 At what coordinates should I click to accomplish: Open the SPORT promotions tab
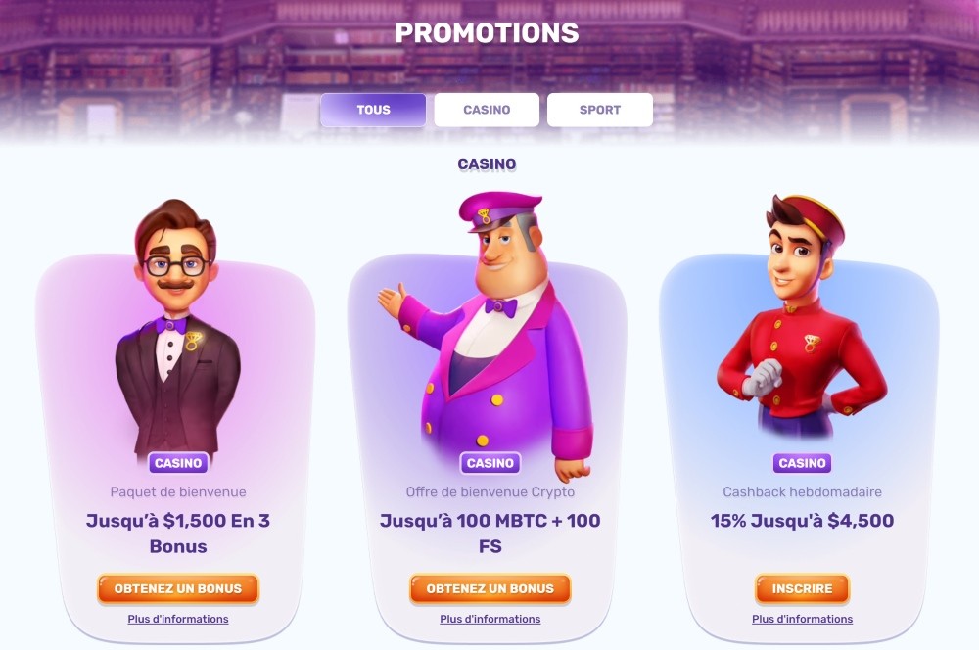600,110
